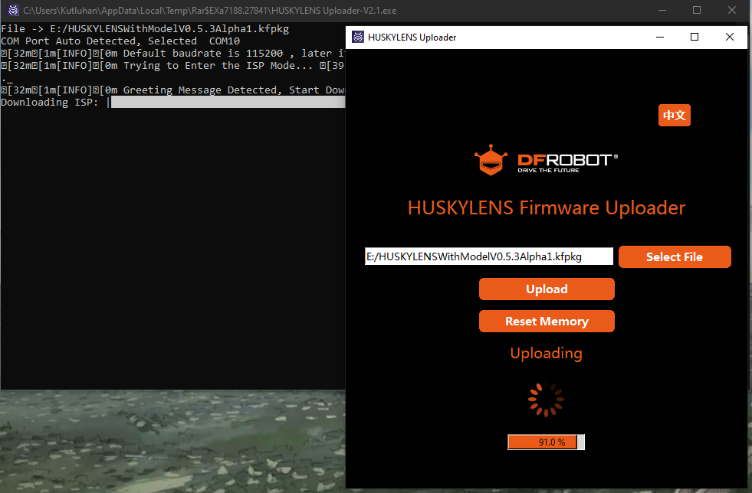The width and height of the screenshot is (752, 493).
Task: Click the 91.0 % upload progress bar
Action: coord(546,442)
